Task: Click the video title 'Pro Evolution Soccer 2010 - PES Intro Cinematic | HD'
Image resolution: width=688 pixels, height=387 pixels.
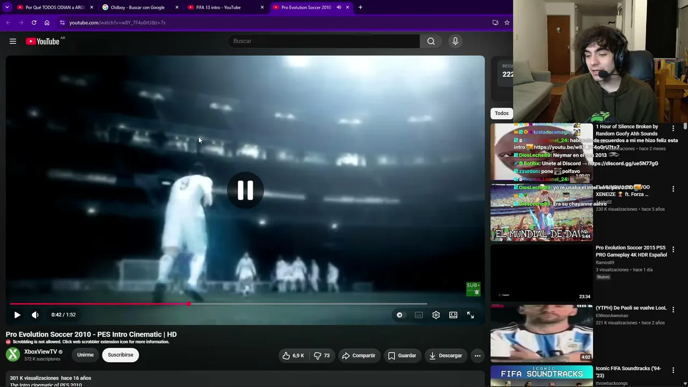Action: (91, 334)
